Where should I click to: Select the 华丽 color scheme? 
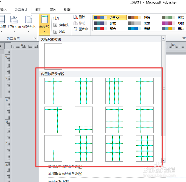click(173, 23)
